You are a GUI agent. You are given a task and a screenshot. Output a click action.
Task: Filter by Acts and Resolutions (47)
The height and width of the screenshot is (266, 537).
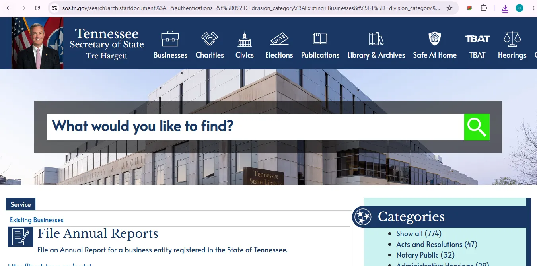click(437, 244)
